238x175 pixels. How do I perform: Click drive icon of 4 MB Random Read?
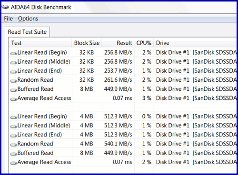13,145
